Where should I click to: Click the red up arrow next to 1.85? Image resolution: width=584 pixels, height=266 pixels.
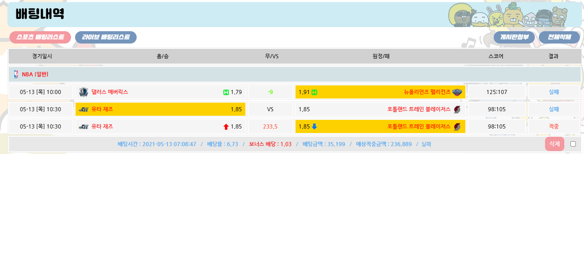pos(226,126)
